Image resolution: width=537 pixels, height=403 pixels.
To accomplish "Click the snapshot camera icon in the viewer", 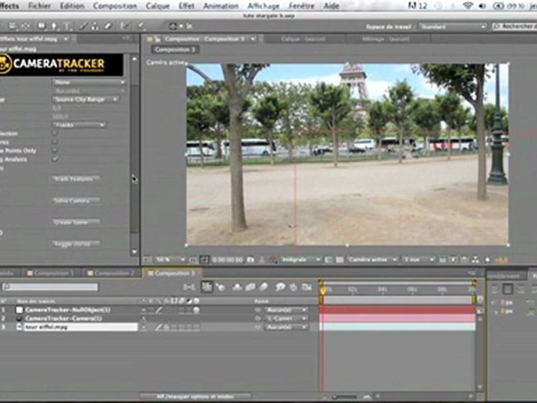I will 250,260.
